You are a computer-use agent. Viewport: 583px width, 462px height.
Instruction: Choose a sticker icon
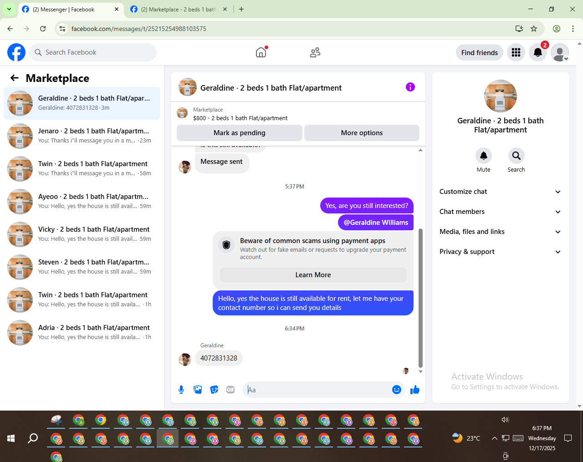coord(214,390)
